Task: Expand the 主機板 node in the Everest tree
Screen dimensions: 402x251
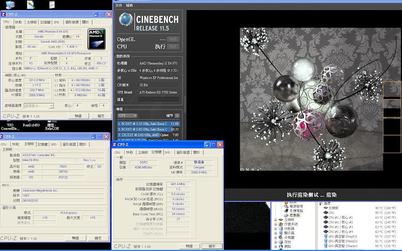Action: click(x=275, y=220)
